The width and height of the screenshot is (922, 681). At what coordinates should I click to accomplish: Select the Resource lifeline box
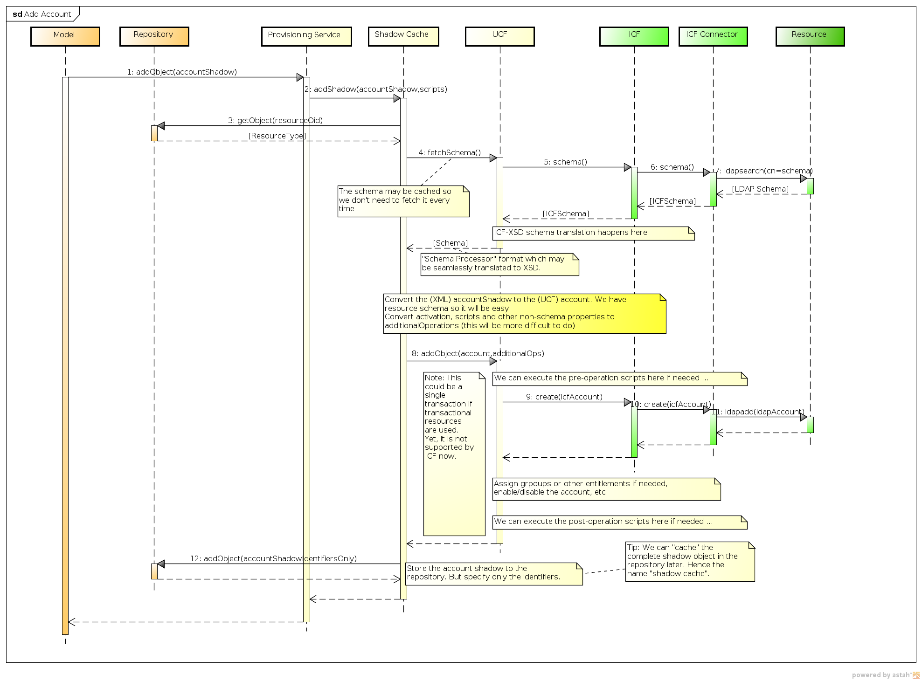click(x=810, y=36)
